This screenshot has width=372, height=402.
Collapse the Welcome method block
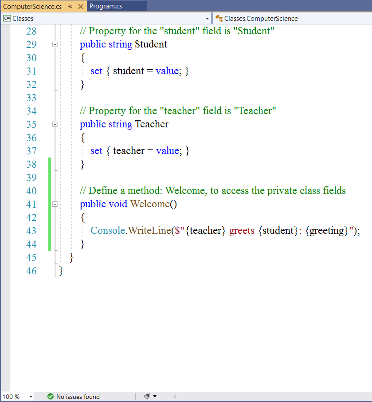click(x=55, y=204)
